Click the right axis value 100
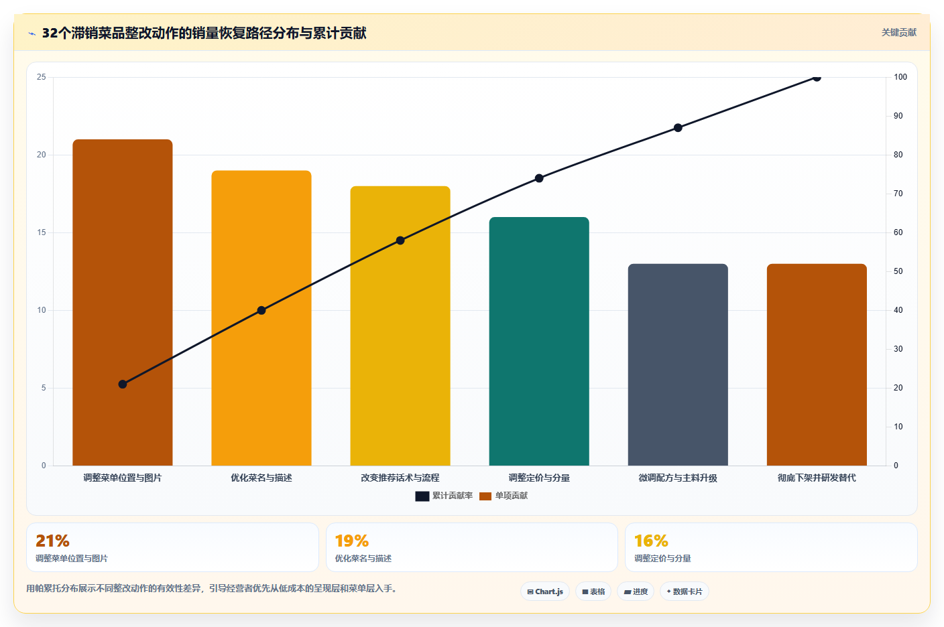The image size is (944, 627). pos(900,77)
